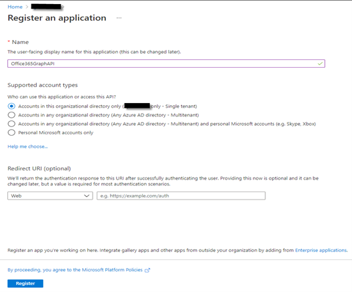Click the green checkmark in Name field
This screenshot has height=292, width=352.
point(320,64)
